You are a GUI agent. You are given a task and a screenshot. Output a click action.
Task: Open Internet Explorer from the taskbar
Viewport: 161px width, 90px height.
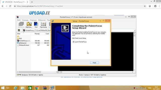[15, 88]
